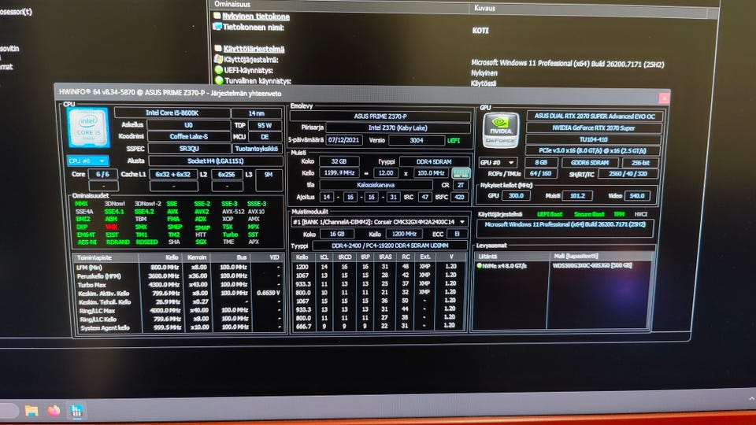Click the Nykyinen tietokone folder icon

(217, 16)
